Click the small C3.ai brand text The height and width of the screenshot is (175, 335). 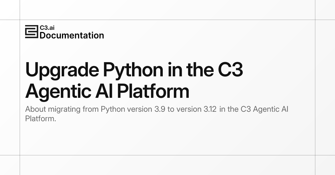(45, 28)
